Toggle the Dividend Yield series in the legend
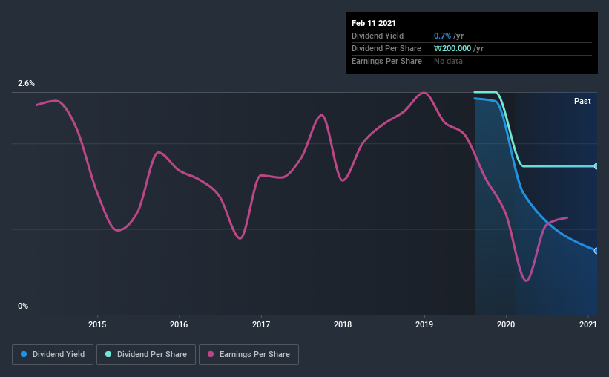Viewport: 609px width, 377px height. 53,355
